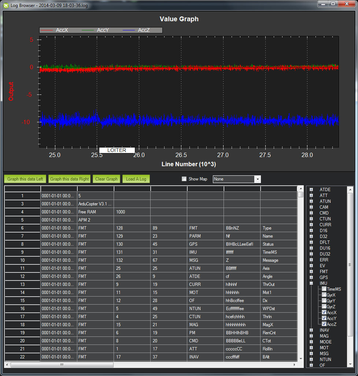This screenshot has height=376, width=358.
Task: Click the LOITER mode marker on graph
Action: pyautogui.click(x=117, y=150)
